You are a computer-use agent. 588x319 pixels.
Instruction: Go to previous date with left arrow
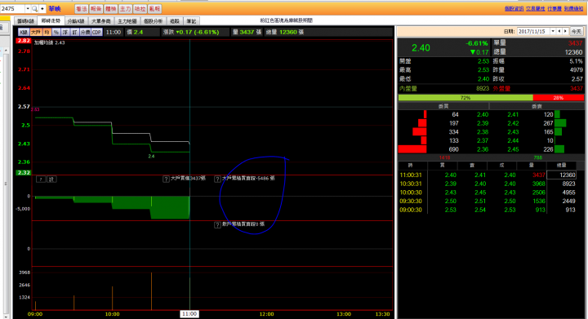[x=559, y=32]
